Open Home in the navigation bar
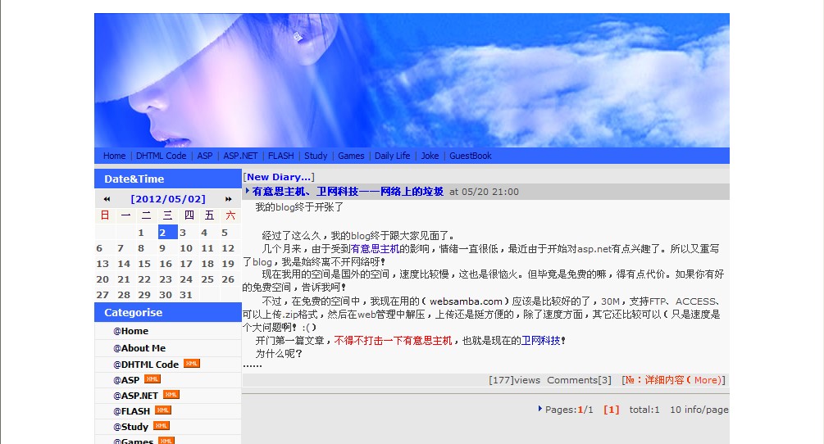 [114, 156]
